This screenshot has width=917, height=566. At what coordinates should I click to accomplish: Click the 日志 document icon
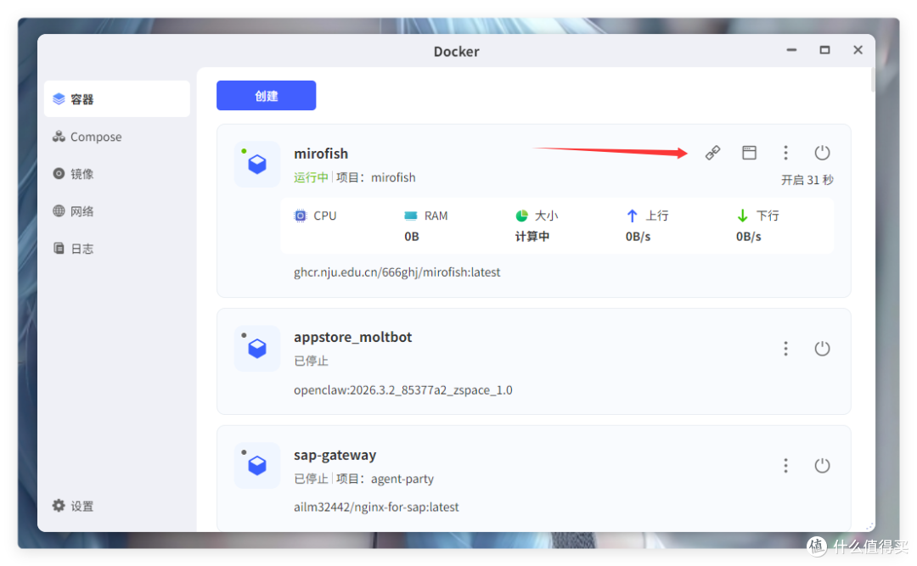59,249
